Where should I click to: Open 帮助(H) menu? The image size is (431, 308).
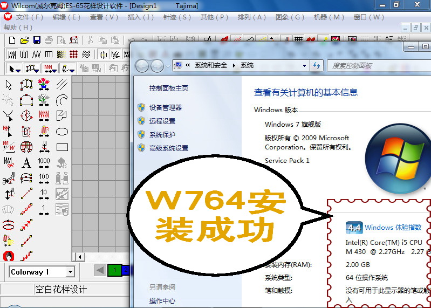pos(18,27)
